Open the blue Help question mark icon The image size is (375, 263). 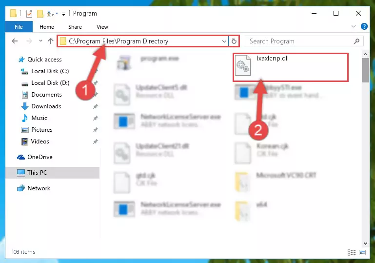click(364, 26)
